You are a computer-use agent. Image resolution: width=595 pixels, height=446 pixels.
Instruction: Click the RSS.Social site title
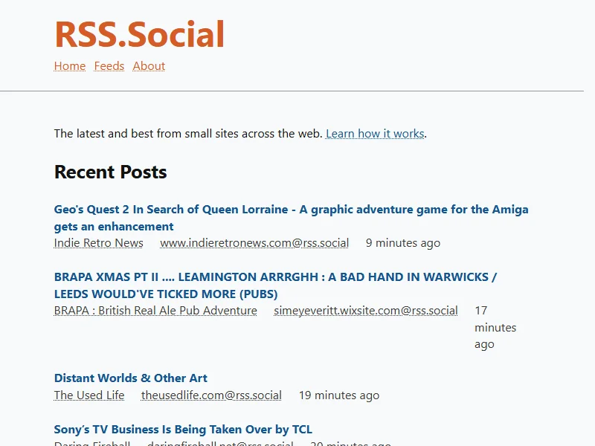pos(139,34)
